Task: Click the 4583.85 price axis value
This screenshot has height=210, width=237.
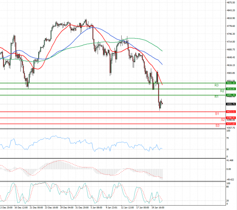Action: 231,73
